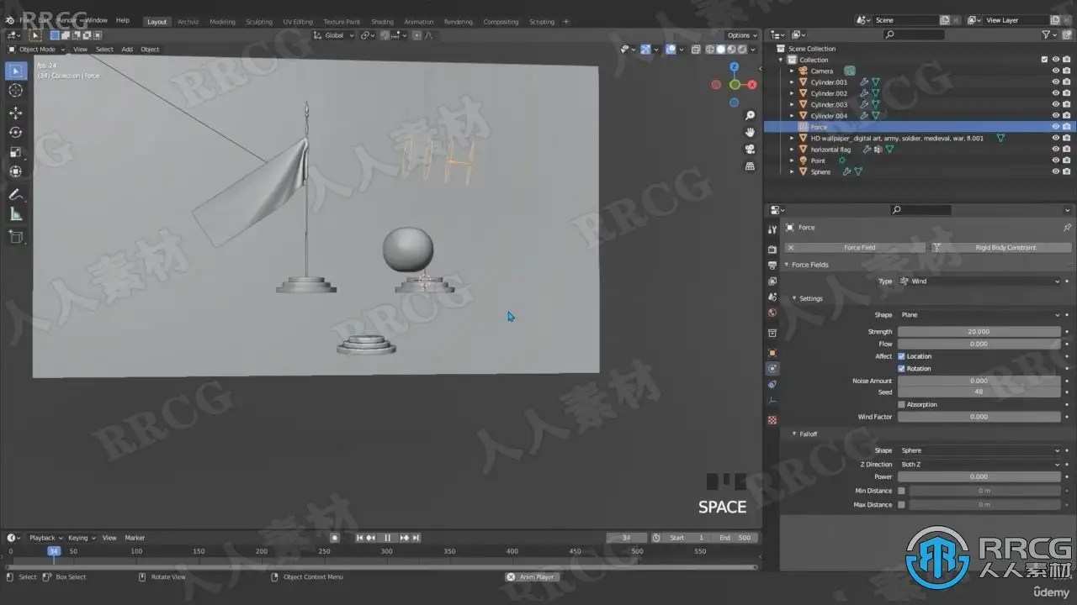Viewport: 1077px width, 605px height.
Task: Switch to the Sculpting workspace tab
Action: pyautogui.click(x=258, y=22)
